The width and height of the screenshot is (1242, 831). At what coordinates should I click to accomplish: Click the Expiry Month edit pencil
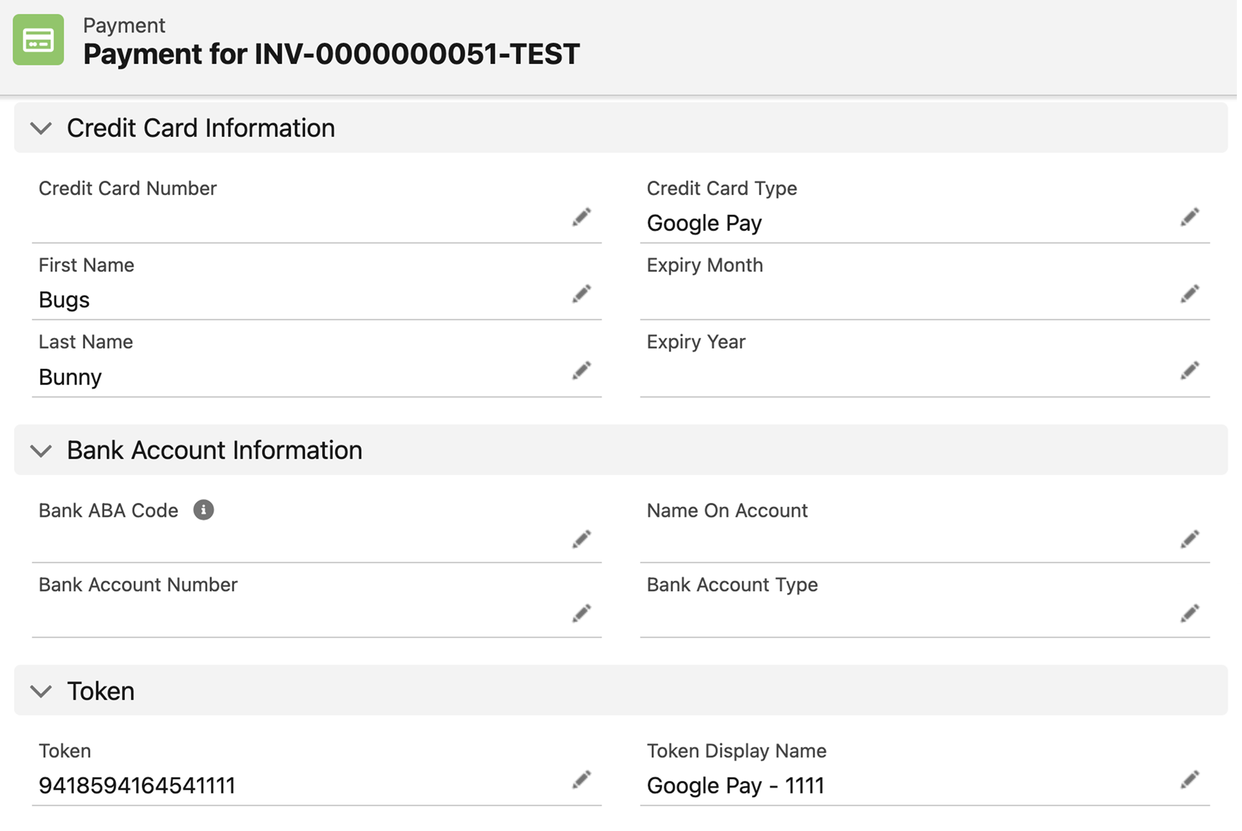point(1189,294)
